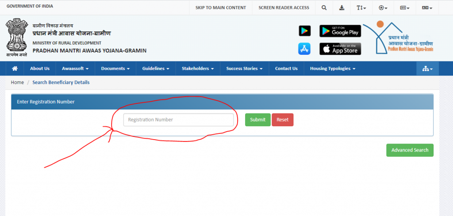Expand the Stakeholders menu
The image size is (453, 216).
click(198, 68)
